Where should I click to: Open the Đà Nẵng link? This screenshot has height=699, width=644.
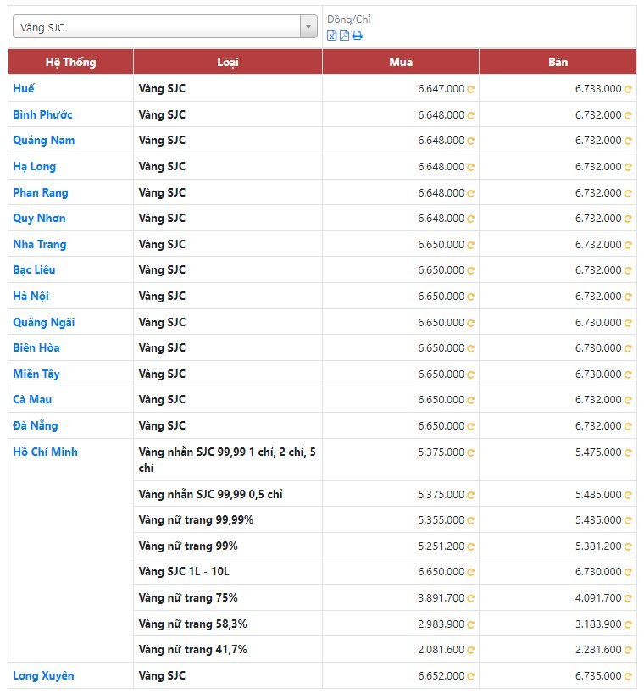pyautogui.click(x=36, y=425)
